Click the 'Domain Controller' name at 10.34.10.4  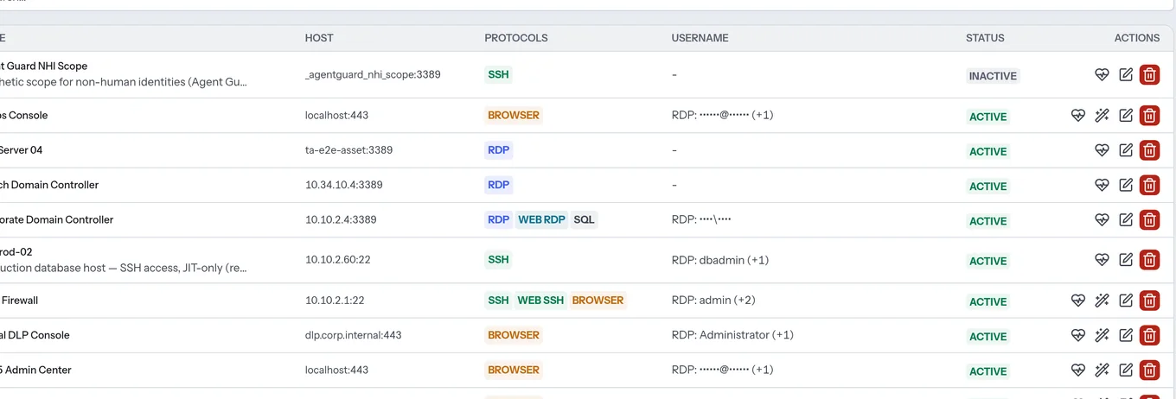point(49,185)
